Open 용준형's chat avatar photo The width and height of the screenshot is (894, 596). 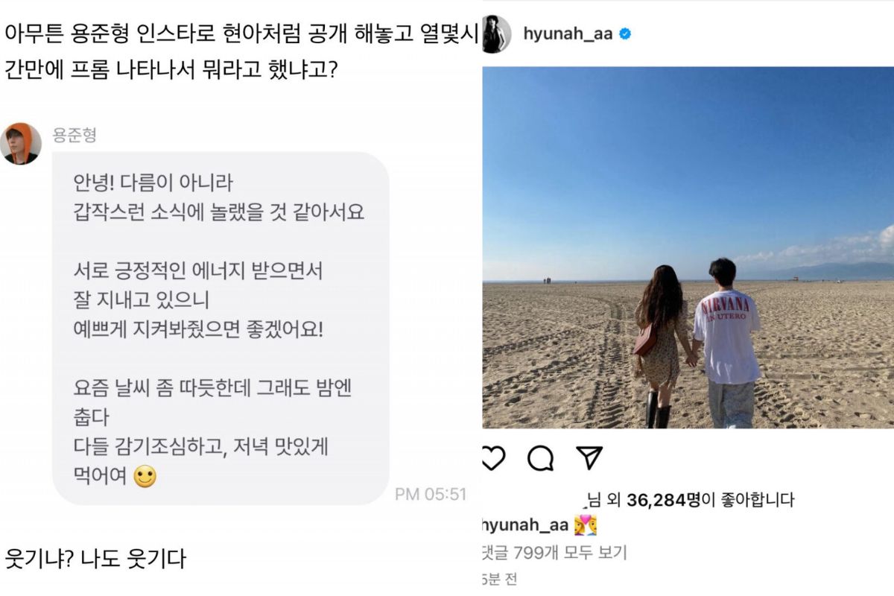coord(20,143)
